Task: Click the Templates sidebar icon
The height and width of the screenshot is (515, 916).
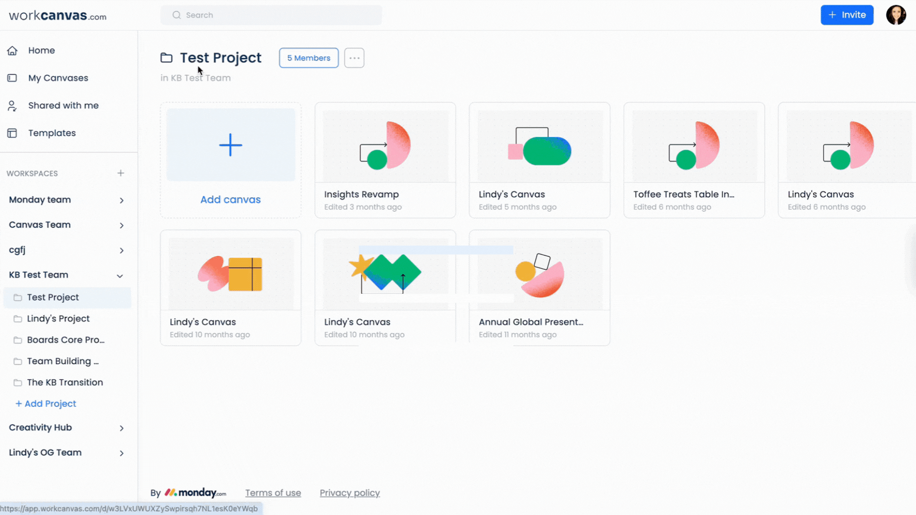Action: 12,134
